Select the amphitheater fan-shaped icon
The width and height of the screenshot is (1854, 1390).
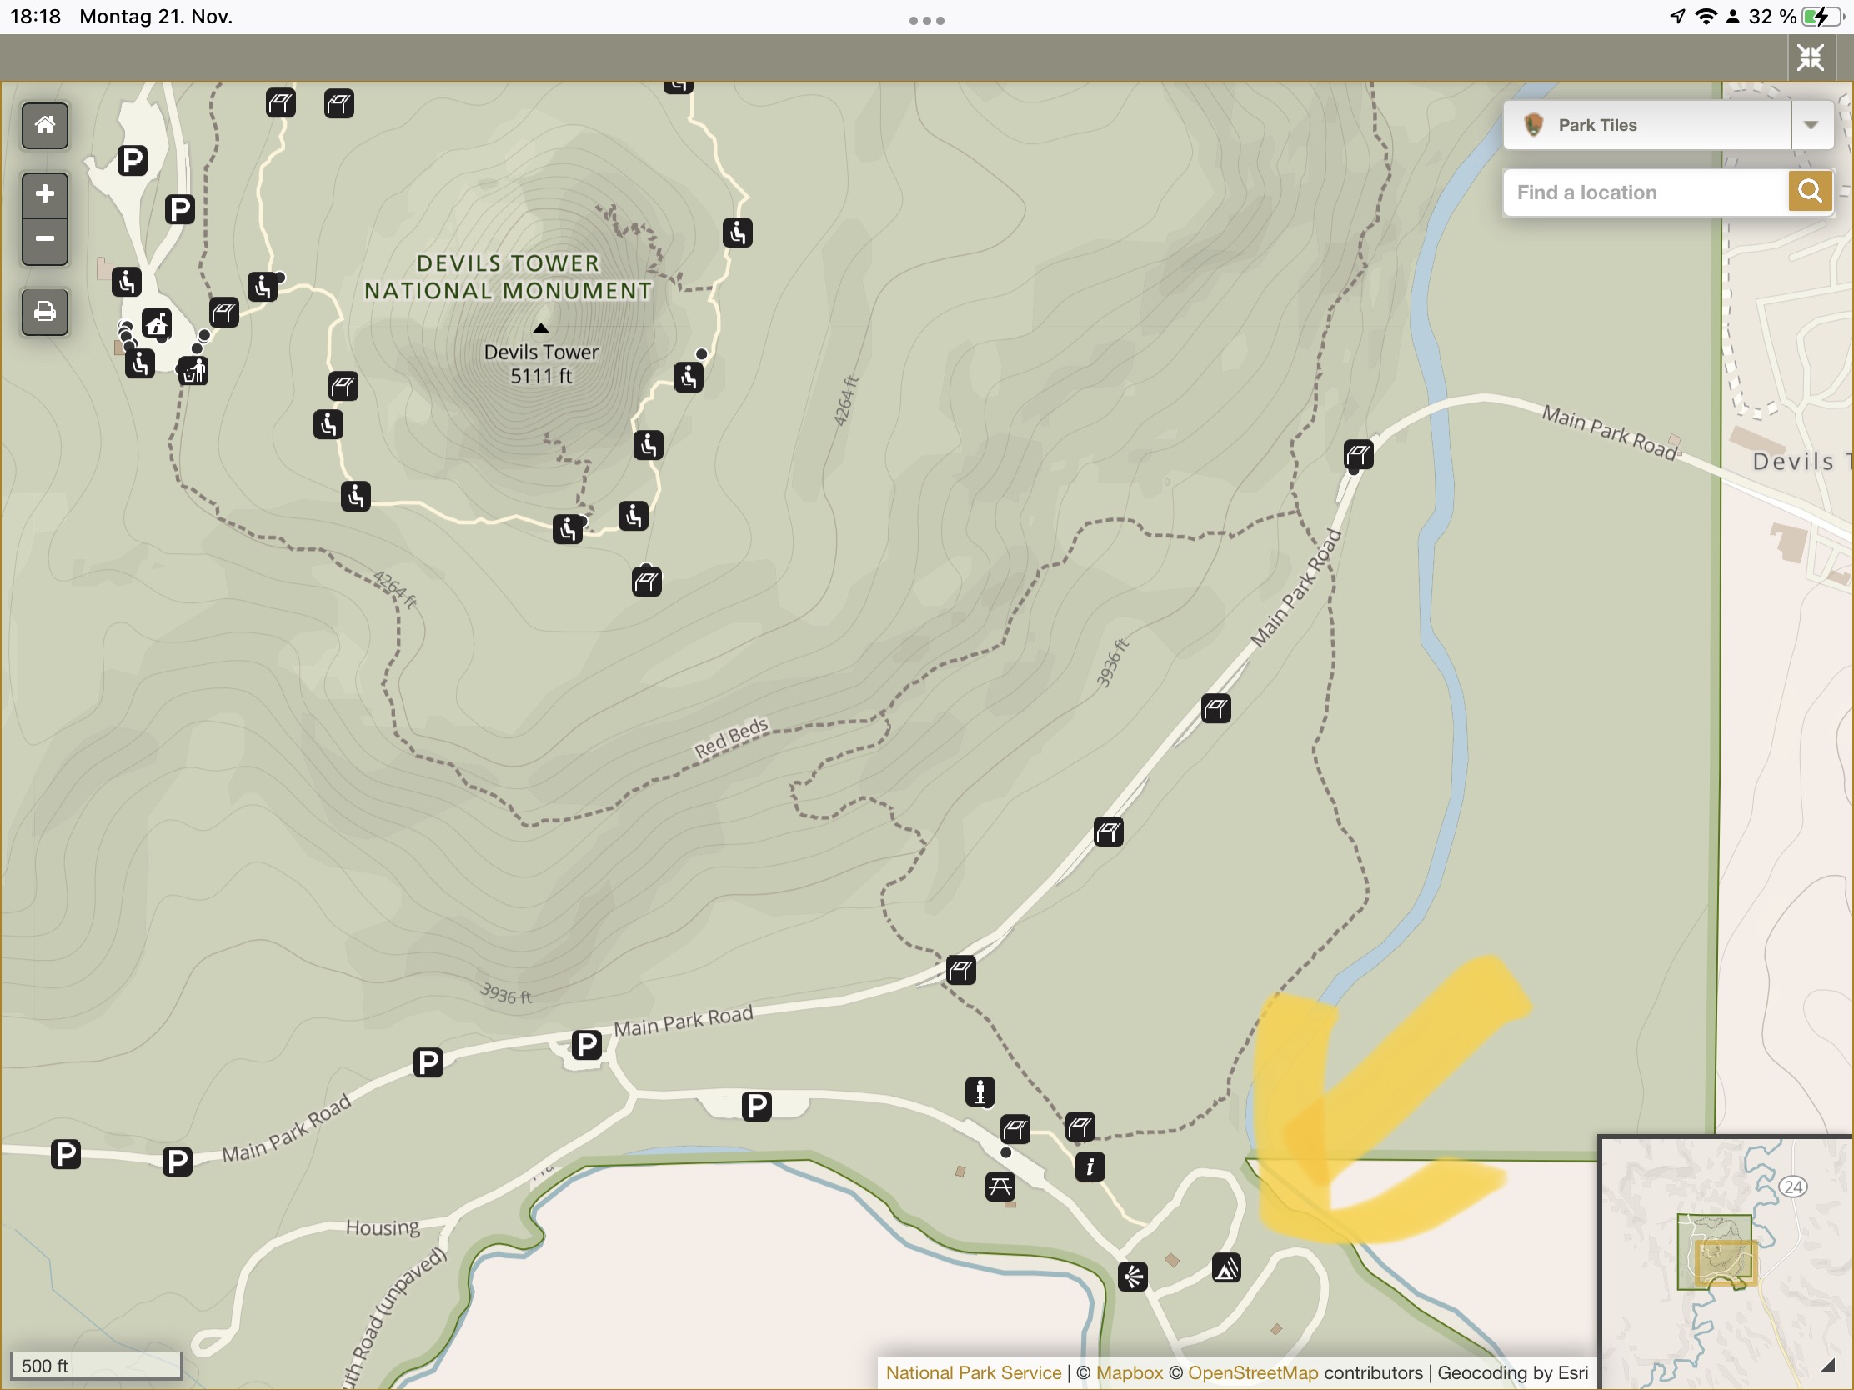point(1132,1276)
